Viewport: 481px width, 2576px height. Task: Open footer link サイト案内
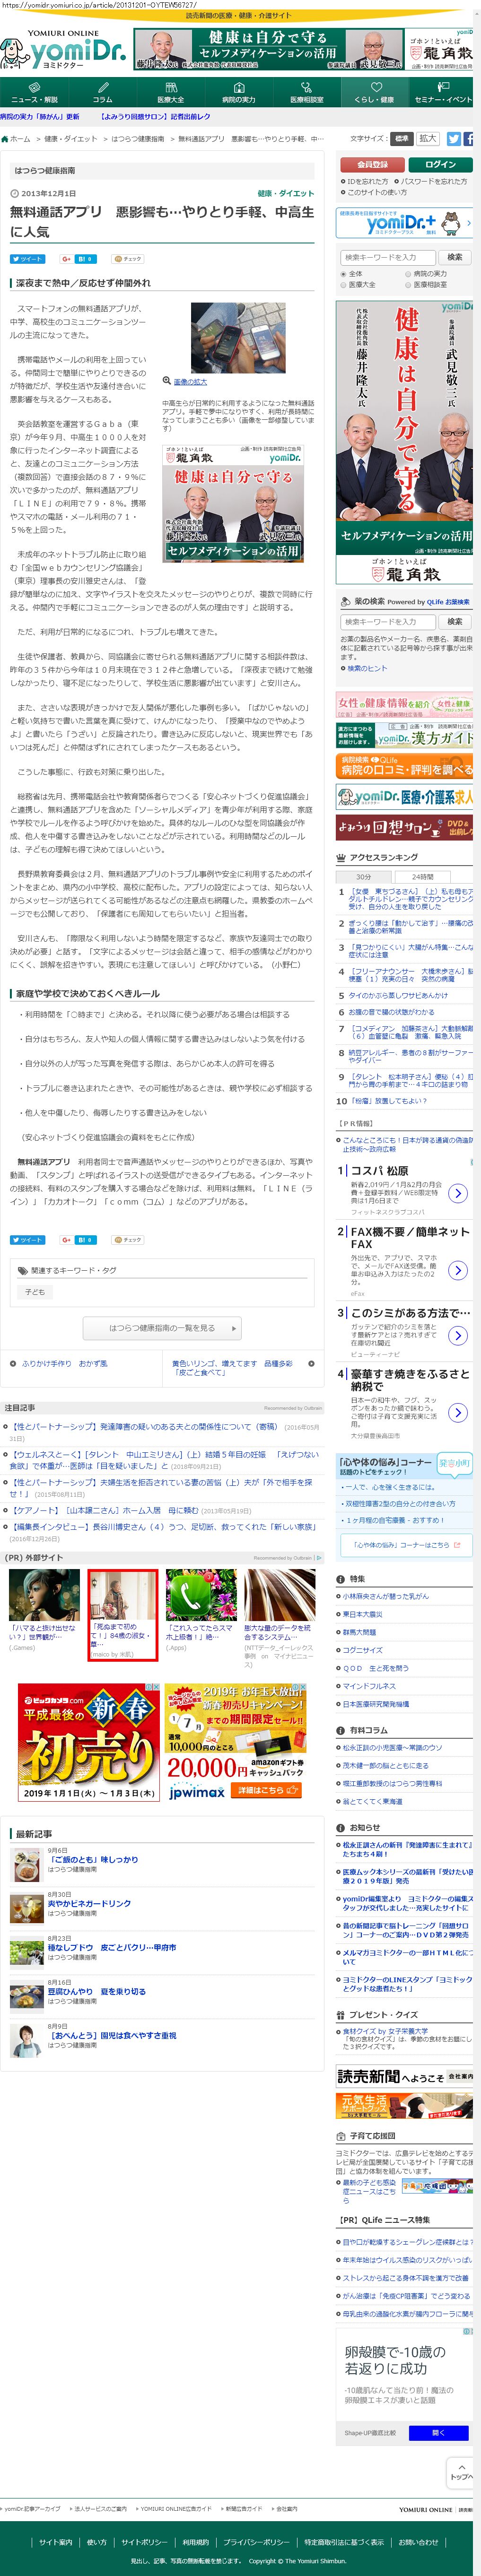click(x=56, y=2541)
